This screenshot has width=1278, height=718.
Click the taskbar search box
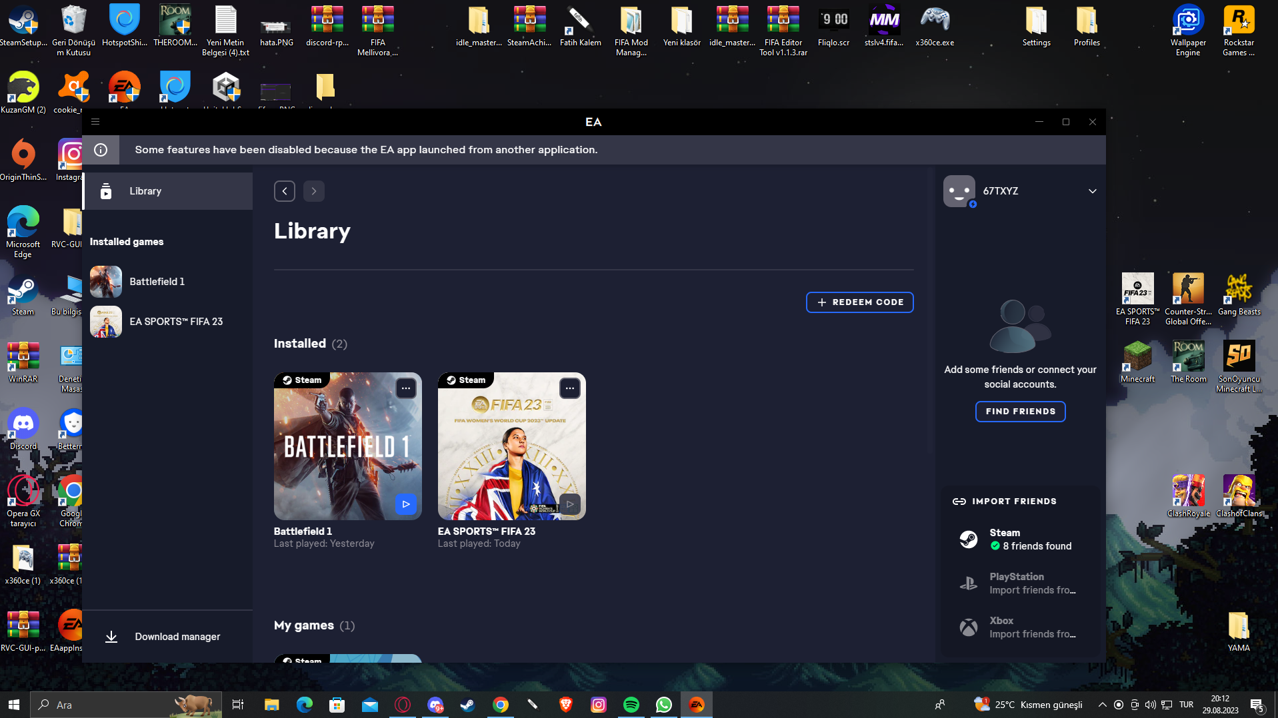tap(126, 705)
